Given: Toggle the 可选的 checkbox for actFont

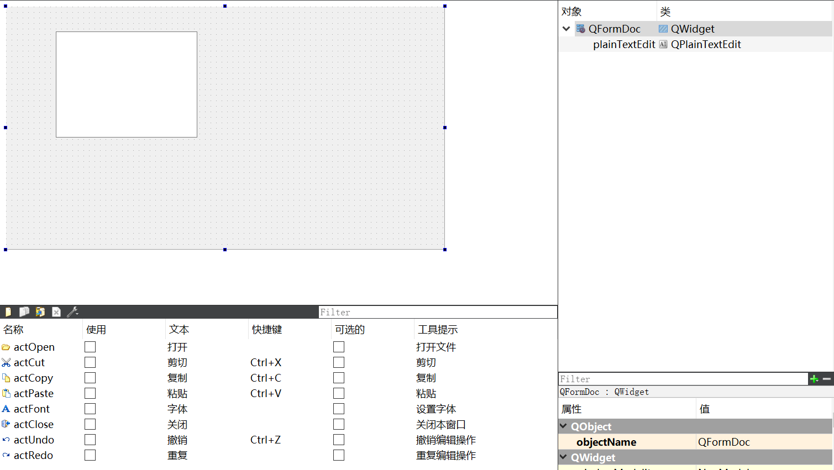Looking at the screenshot, I should (339, 409).
